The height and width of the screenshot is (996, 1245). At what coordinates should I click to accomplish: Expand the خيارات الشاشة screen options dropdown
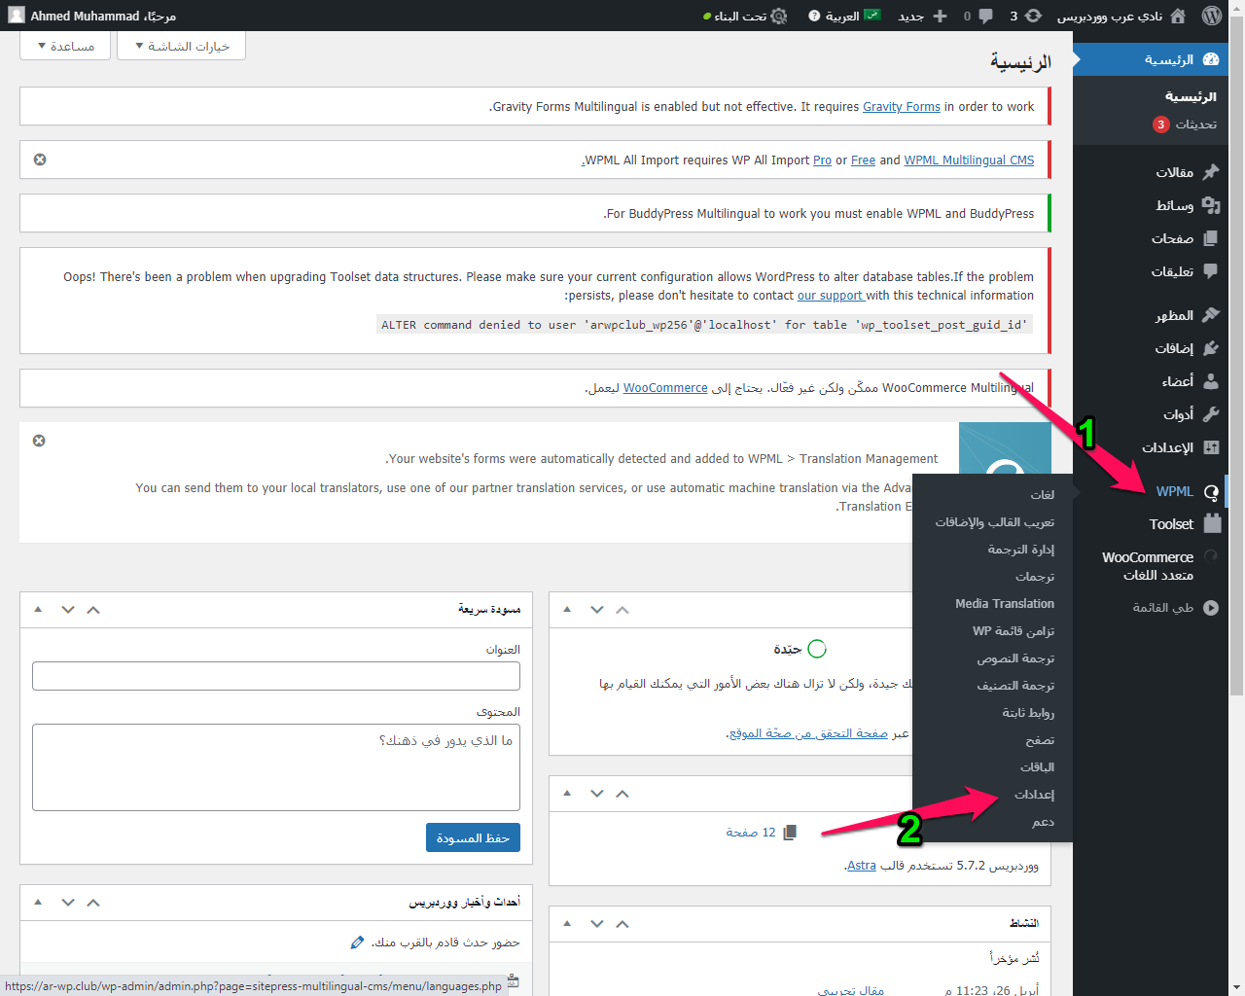pos(182,46)
